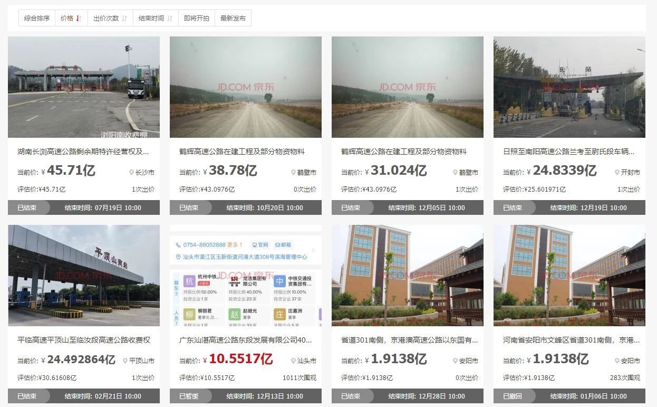Click the location pin beside 开封市
Screen dimensions: 657x407
(617, 173)
